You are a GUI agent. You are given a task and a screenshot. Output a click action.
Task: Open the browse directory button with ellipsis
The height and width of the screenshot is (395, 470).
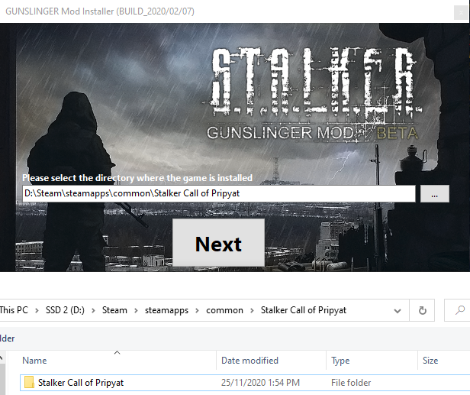click(x=435, y=193)
